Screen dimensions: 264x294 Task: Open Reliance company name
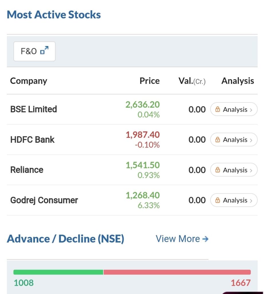coord(27,170)
